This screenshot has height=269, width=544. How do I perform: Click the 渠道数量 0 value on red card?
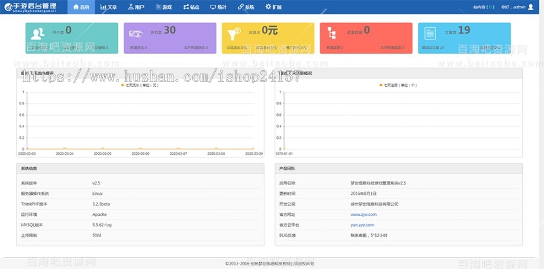pyautogui.click(x=367, y=31)
